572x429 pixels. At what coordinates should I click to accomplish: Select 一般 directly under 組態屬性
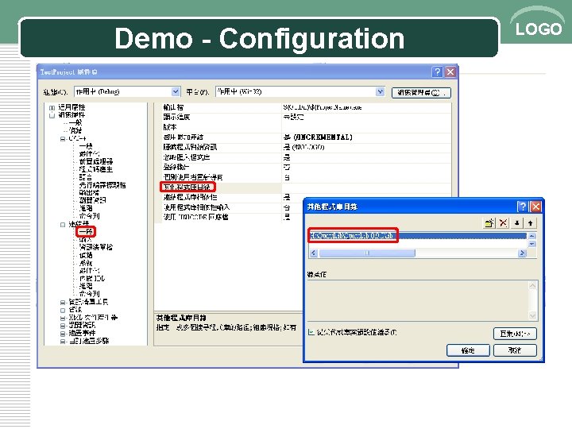pyautogui.click(x=75, y=122)
